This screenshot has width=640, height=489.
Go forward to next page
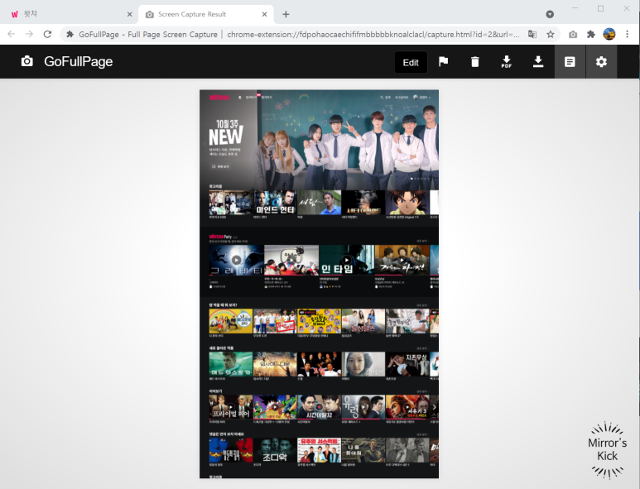tap(29, 34)
